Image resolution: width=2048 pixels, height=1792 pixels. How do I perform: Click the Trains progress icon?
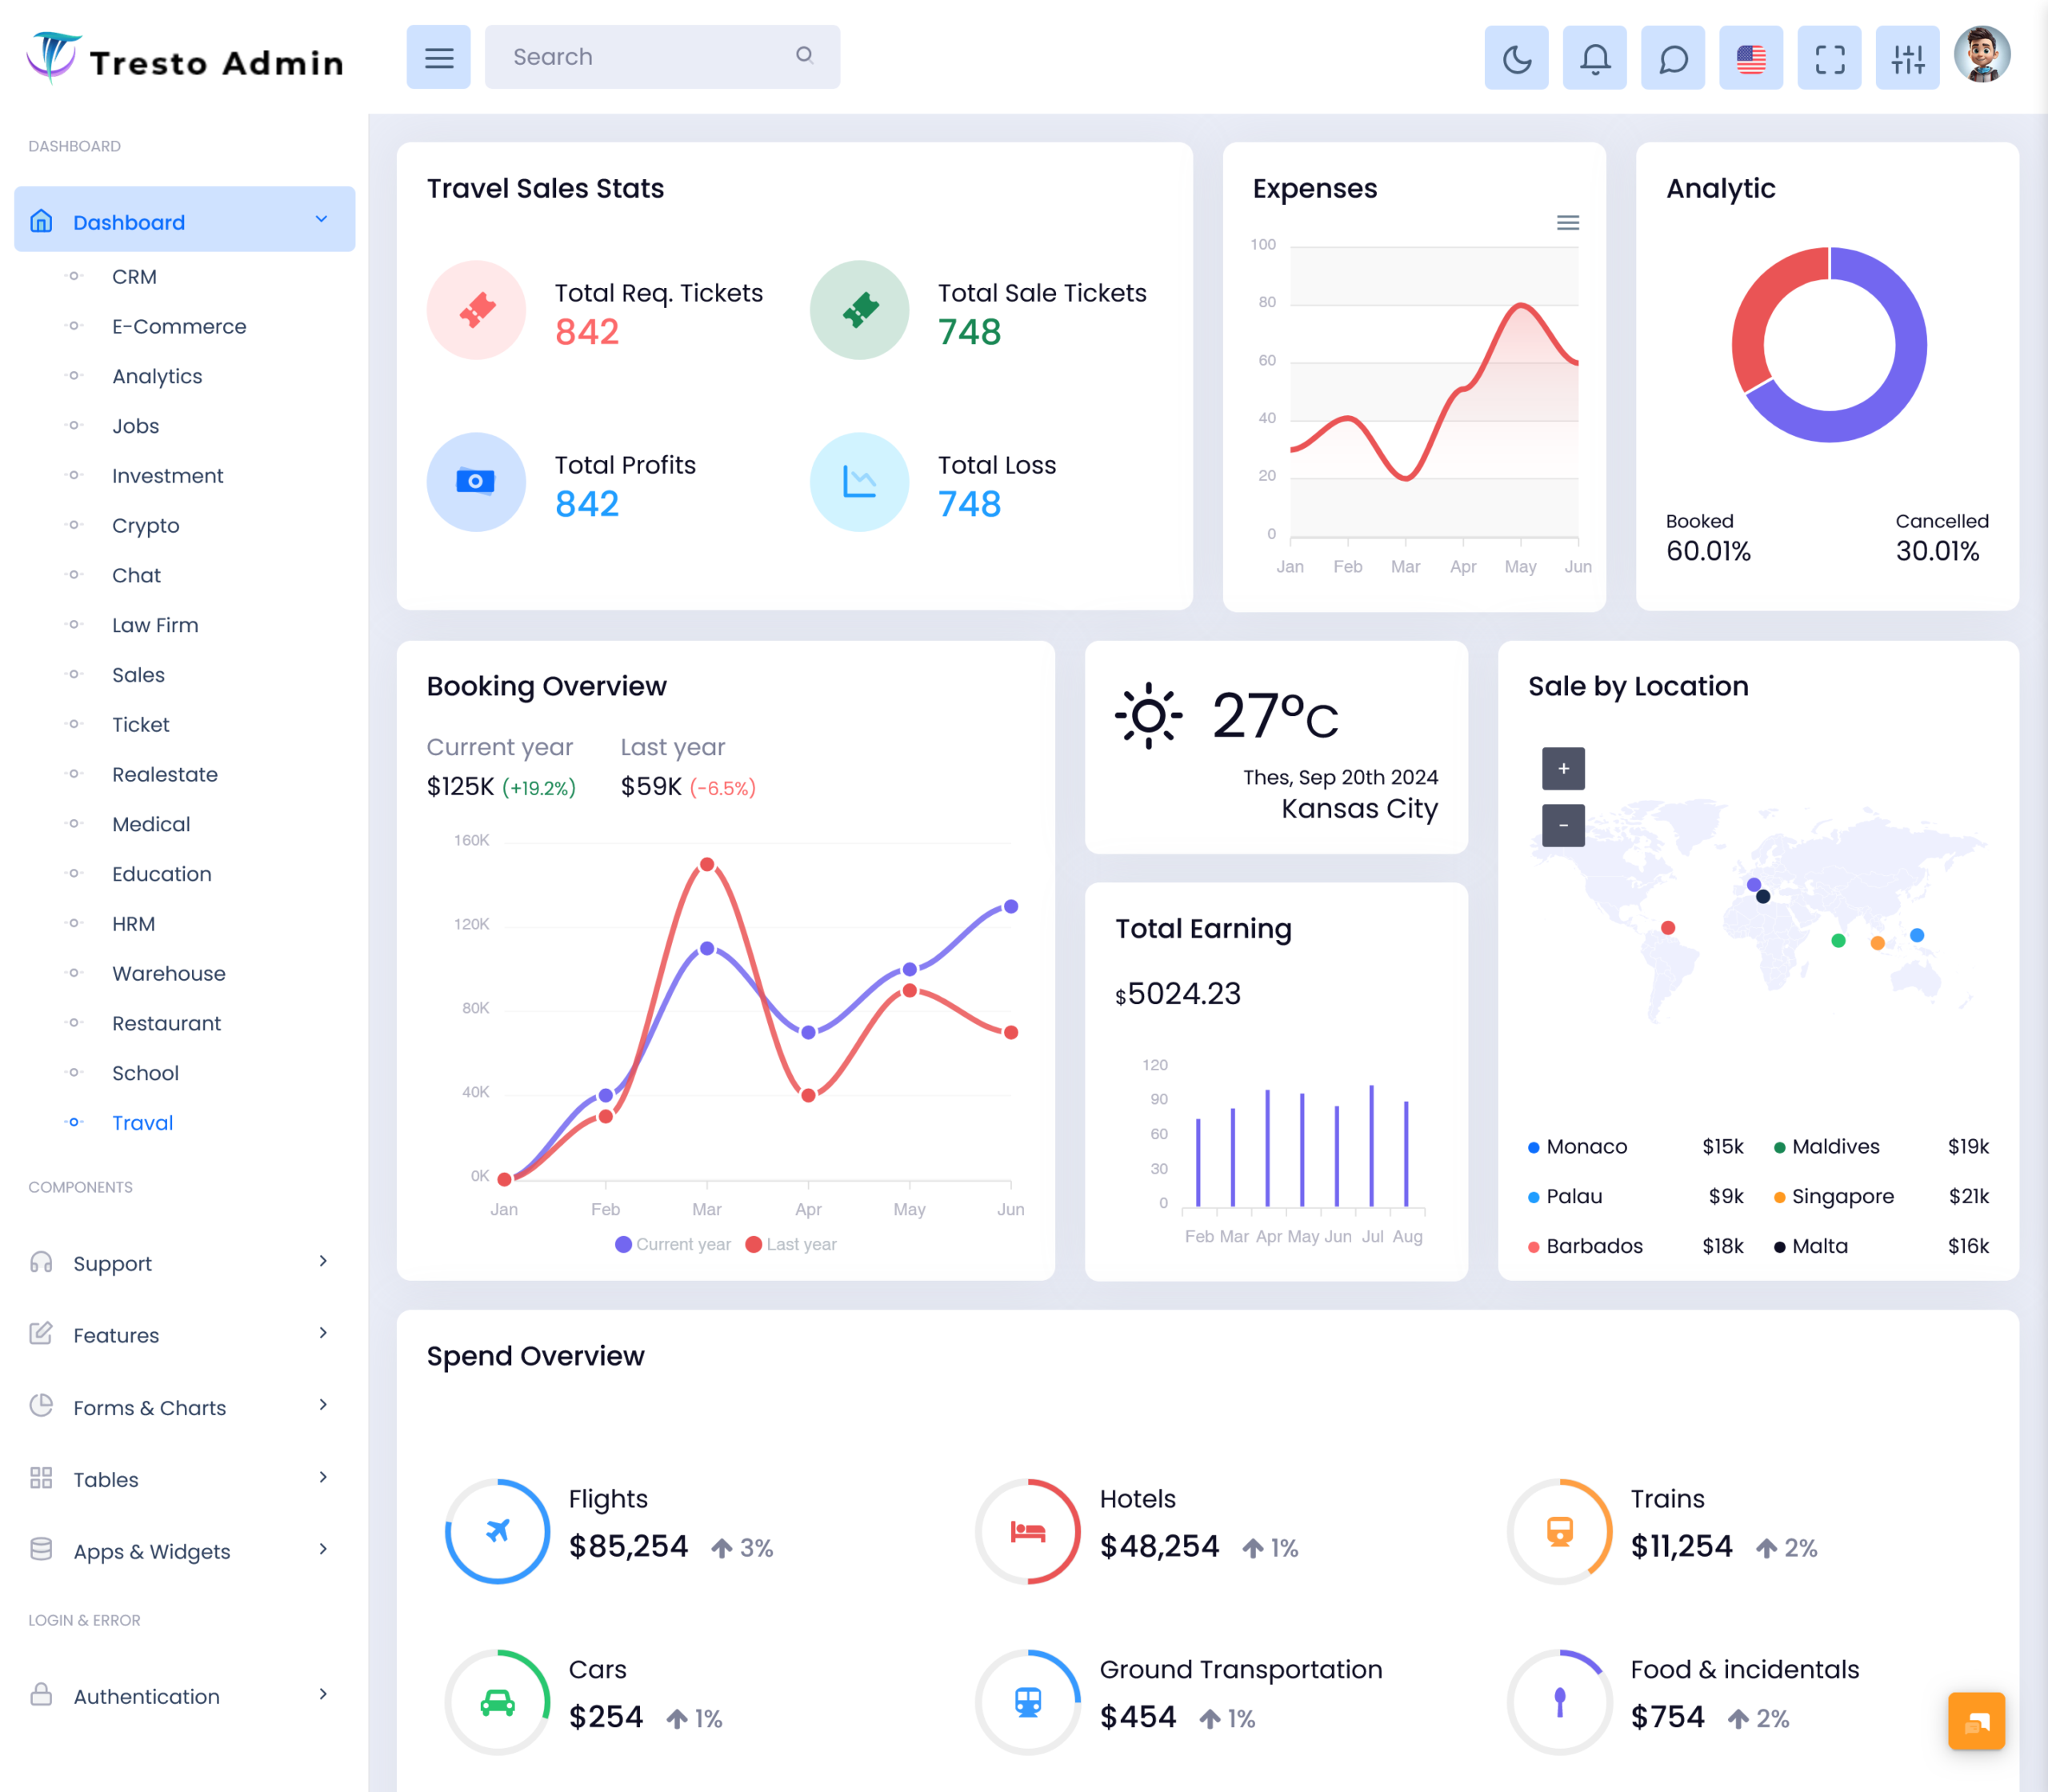coord(1560,1531)
